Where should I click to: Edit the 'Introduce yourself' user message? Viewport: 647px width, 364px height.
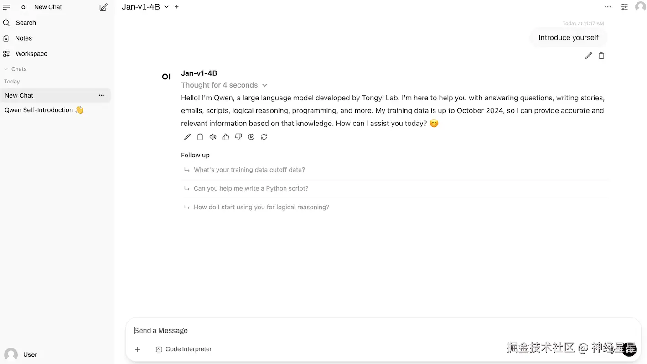click(x=589, y=56)
